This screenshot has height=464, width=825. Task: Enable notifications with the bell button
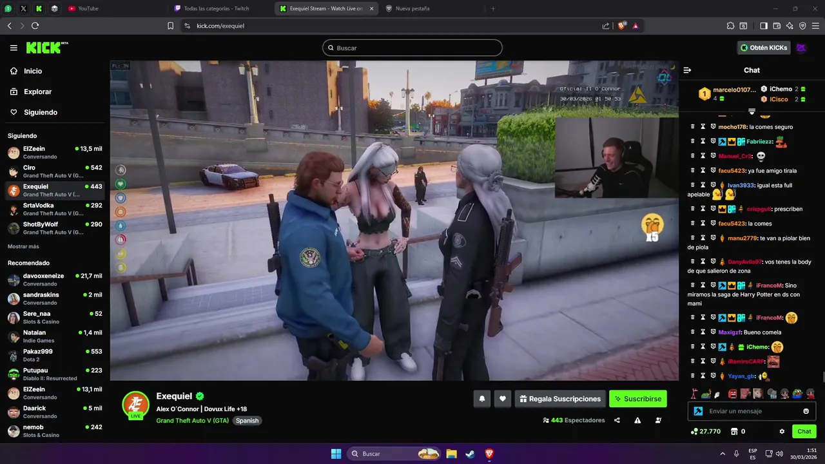tap(481, 399)
